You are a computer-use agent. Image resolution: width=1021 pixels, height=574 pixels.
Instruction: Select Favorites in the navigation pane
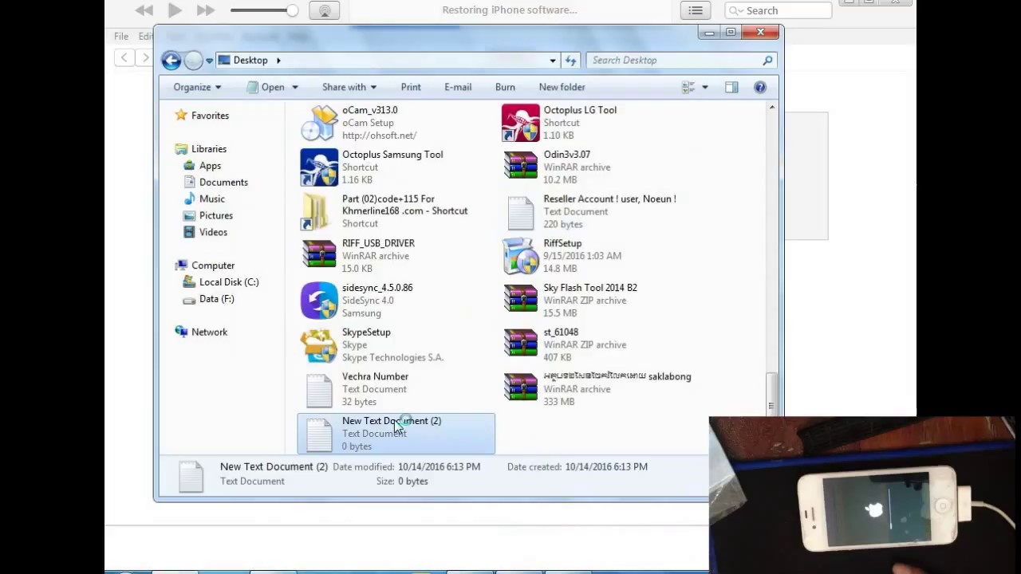[x=210, y=116]
